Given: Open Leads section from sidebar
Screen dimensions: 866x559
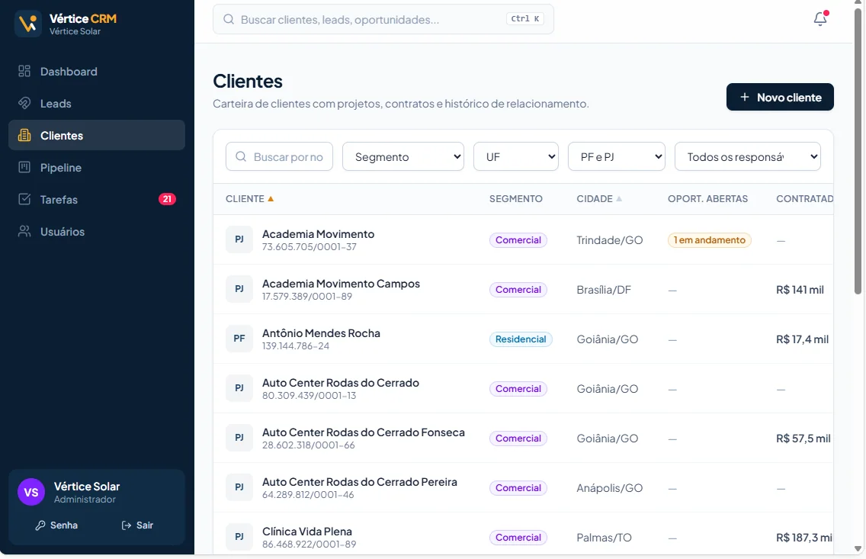Looking at the screenshot, I should click(97, 103).
